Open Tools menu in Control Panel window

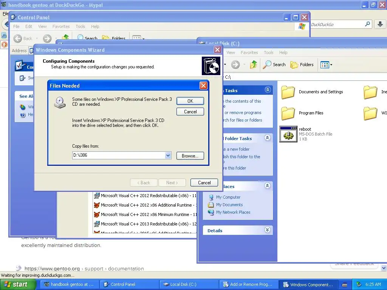coord(80,26)
